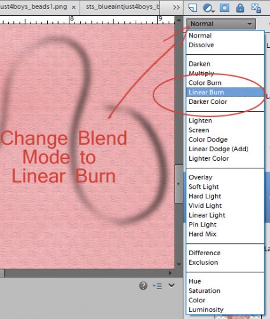Toggle the lock all pixels icon
The width and height of the screenshot is (270, 319).
(x=240, y=8)
